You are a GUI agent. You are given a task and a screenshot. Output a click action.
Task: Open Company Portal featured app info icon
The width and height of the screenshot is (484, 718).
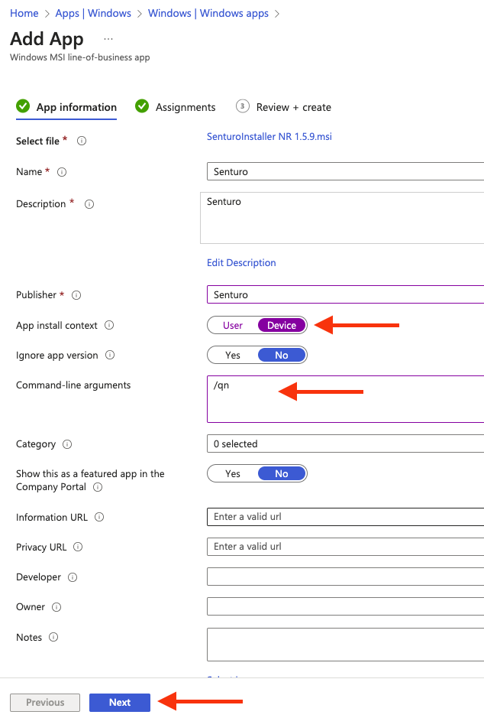(x=98, y=487)
